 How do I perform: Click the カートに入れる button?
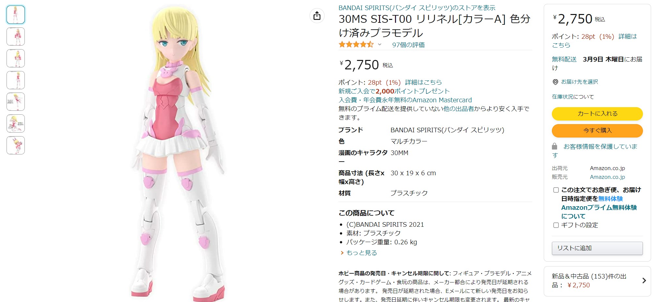tap(597, 114)
